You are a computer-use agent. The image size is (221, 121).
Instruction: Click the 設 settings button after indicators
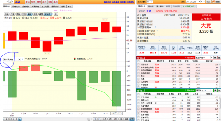click(56, 14)
